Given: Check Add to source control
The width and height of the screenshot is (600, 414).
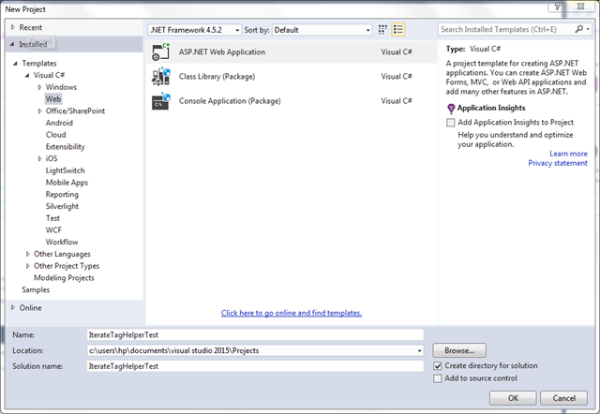Looking at the screenshot, I should click(438, 378).
